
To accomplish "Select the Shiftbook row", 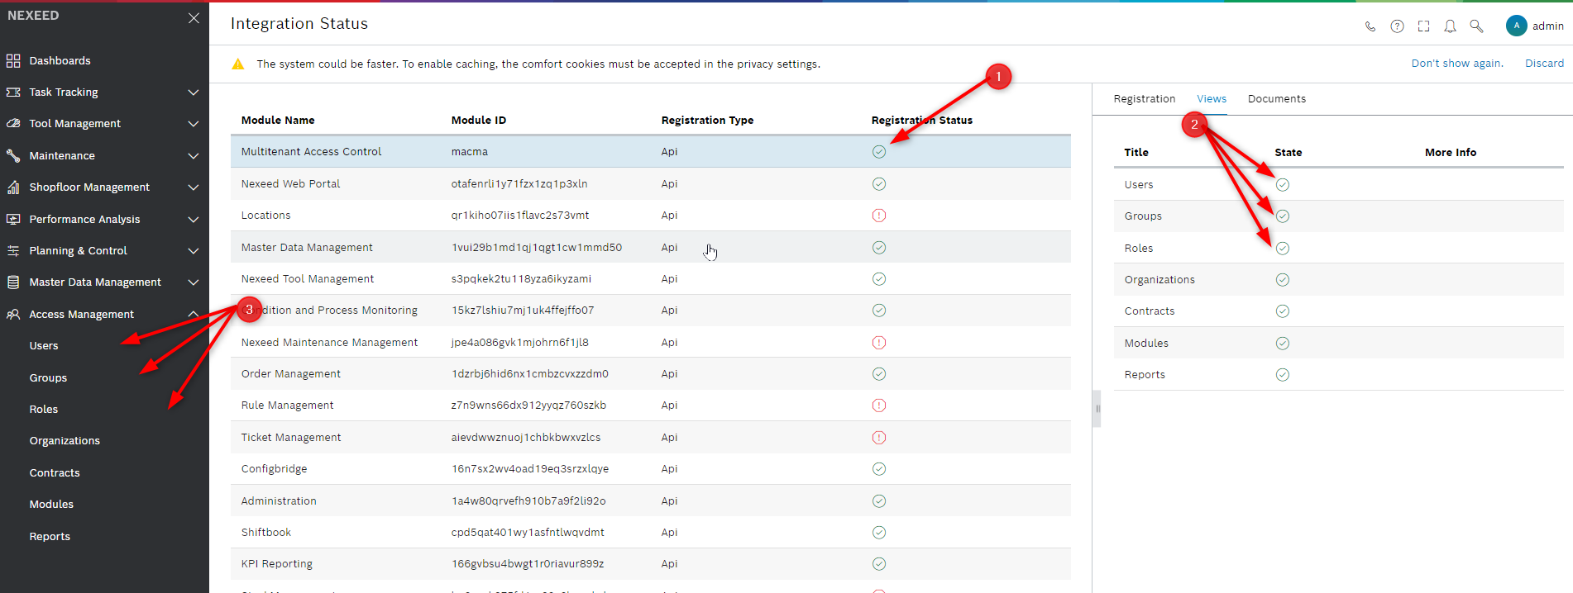I will pyautogui.click(x=650, y=533).
